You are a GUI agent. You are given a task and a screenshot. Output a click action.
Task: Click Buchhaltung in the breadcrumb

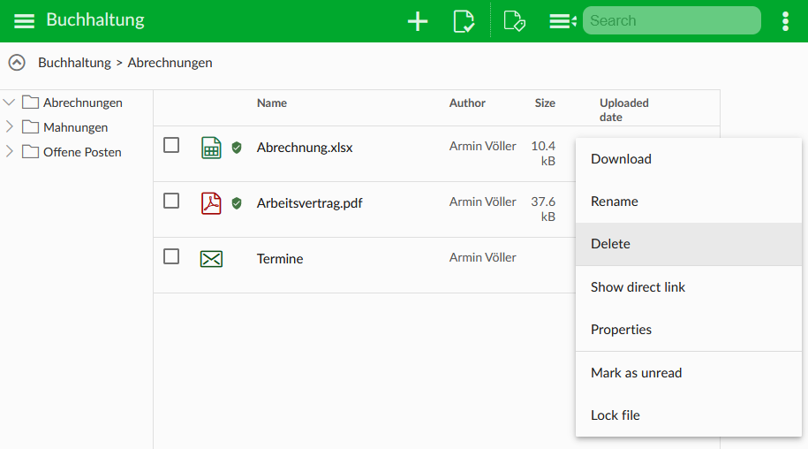pos(74,63)
